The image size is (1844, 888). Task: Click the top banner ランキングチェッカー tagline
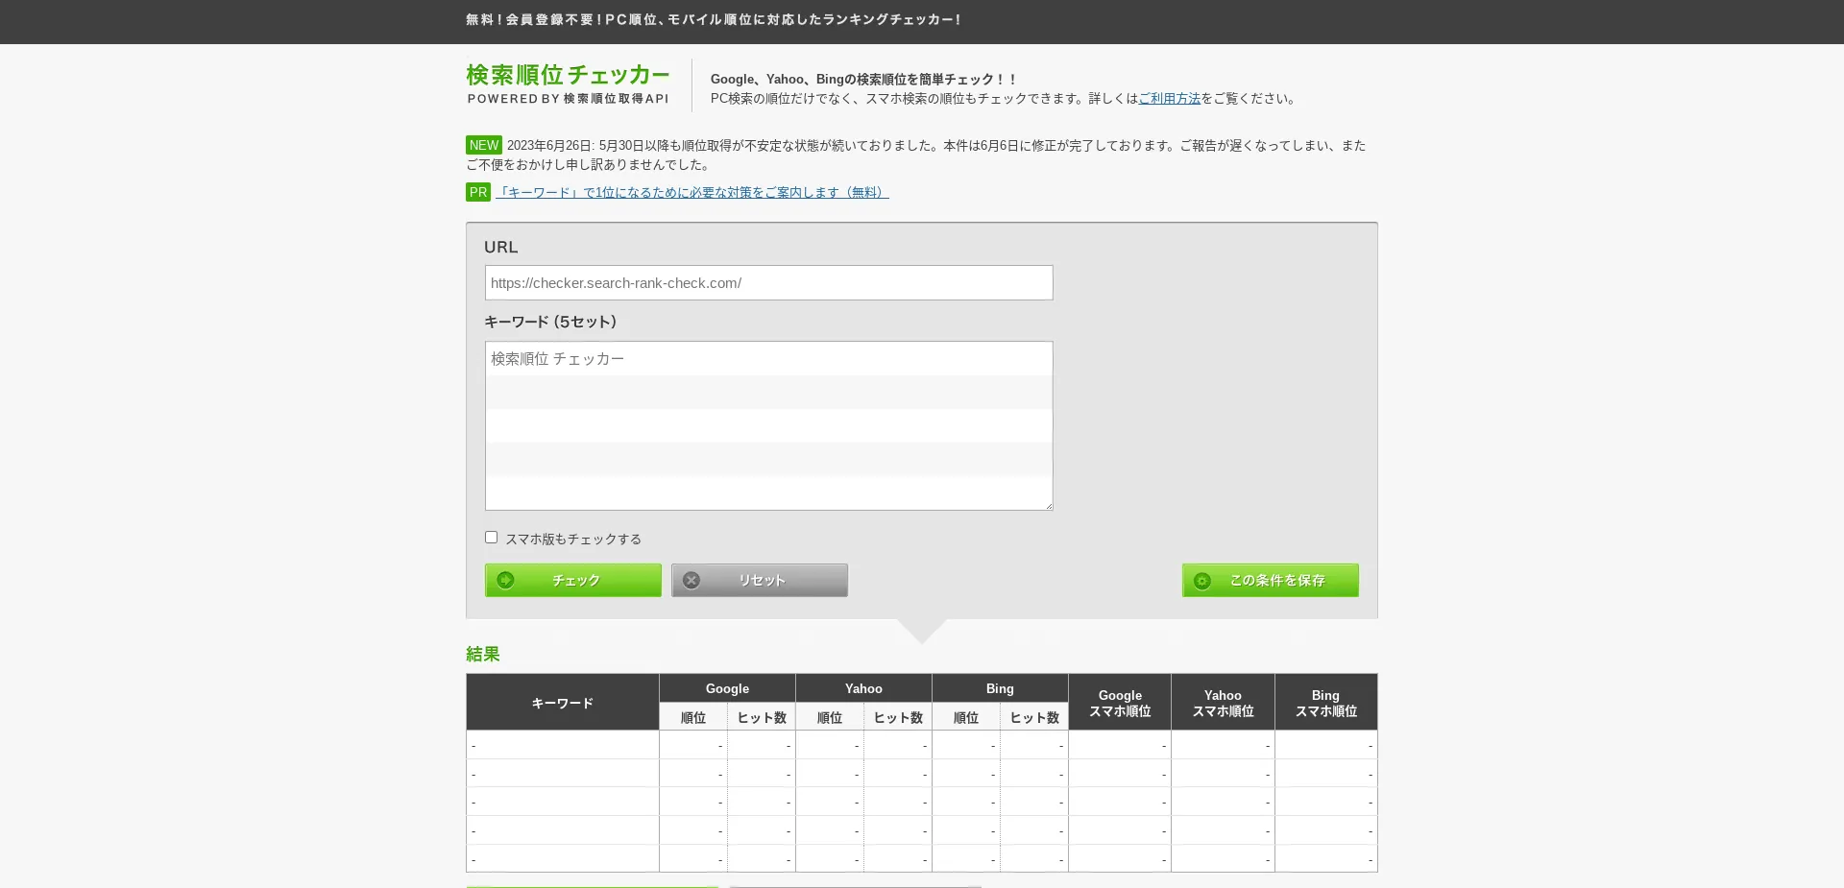coord(714,19)
